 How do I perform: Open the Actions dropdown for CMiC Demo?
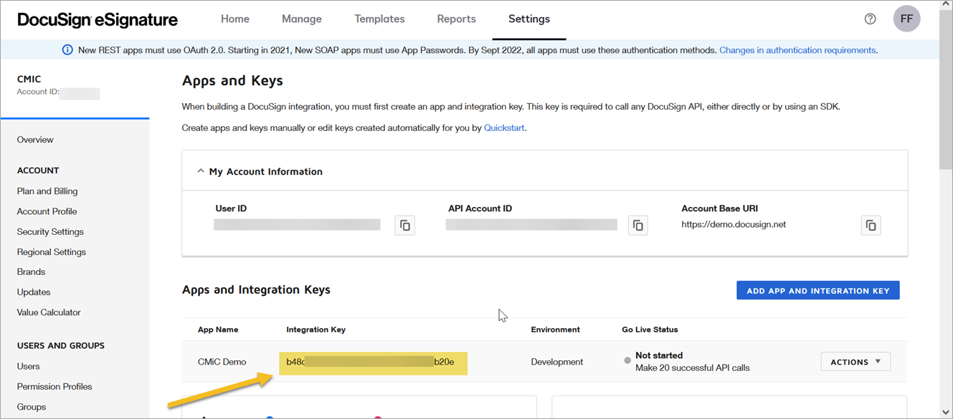point(855,362)
